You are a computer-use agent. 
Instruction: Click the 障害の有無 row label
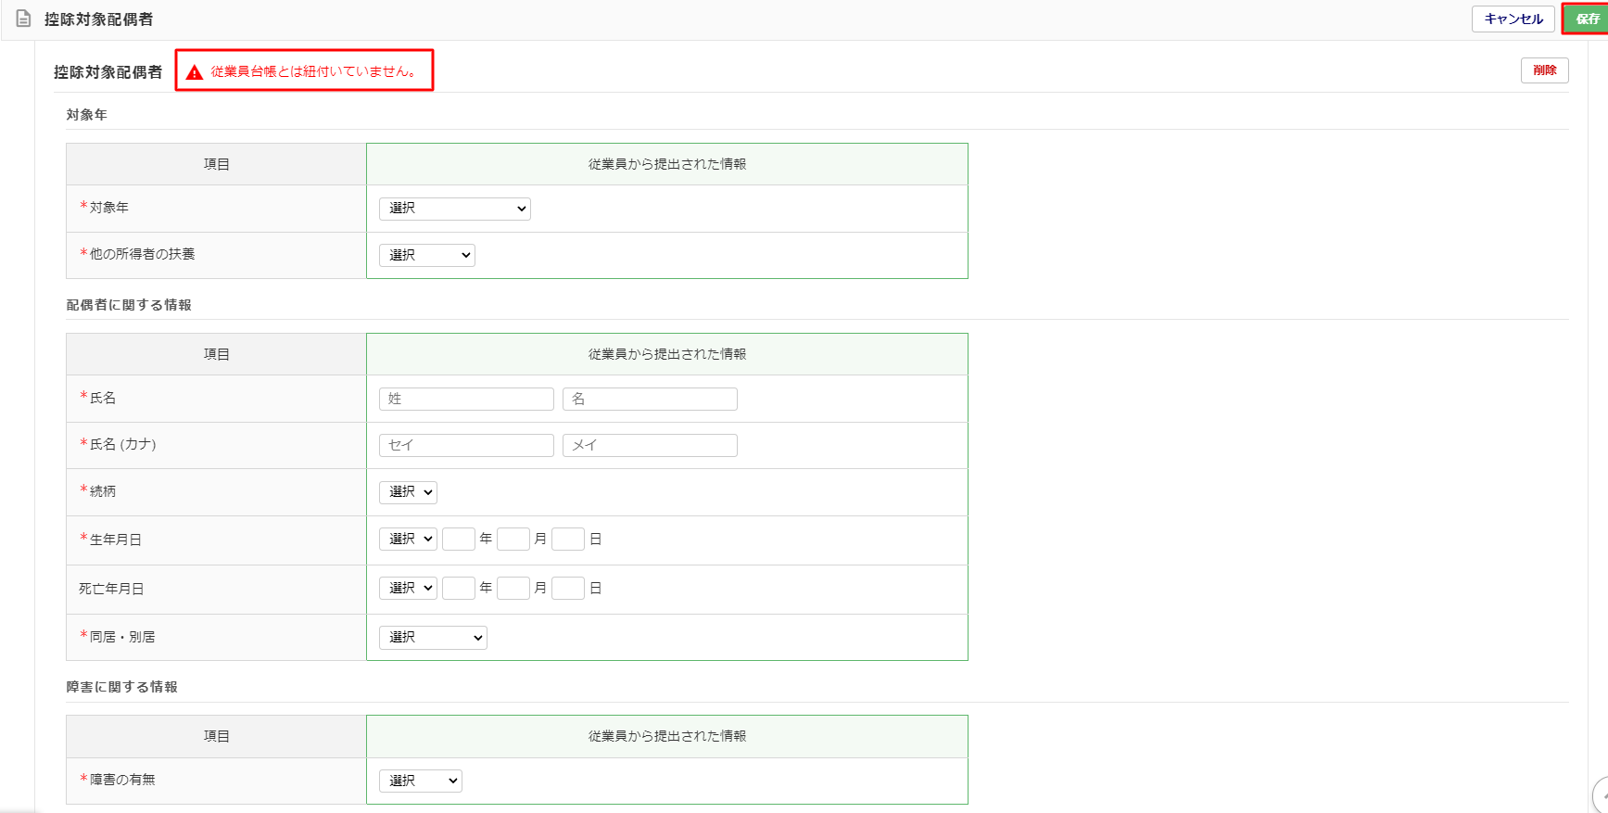click(x=122, y=780)
